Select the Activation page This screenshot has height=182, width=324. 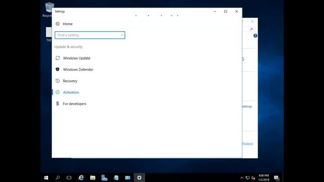[71, 92]
